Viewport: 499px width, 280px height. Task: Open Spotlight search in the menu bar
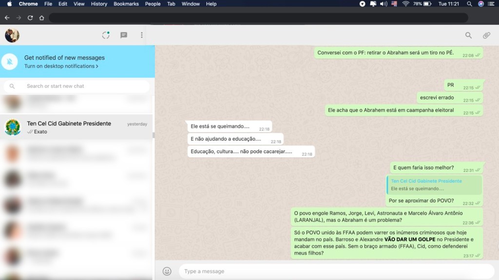point(469,4)
